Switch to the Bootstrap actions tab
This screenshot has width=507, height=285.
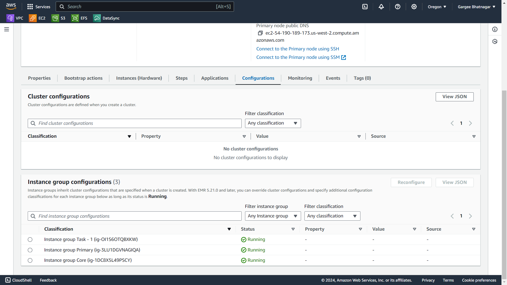[x=83, y=78]
